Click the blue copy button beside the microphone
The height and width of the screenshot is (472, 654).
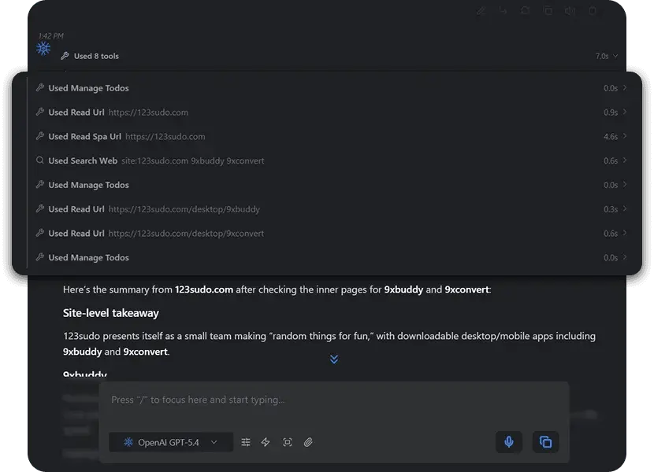[x=545, y=441]
